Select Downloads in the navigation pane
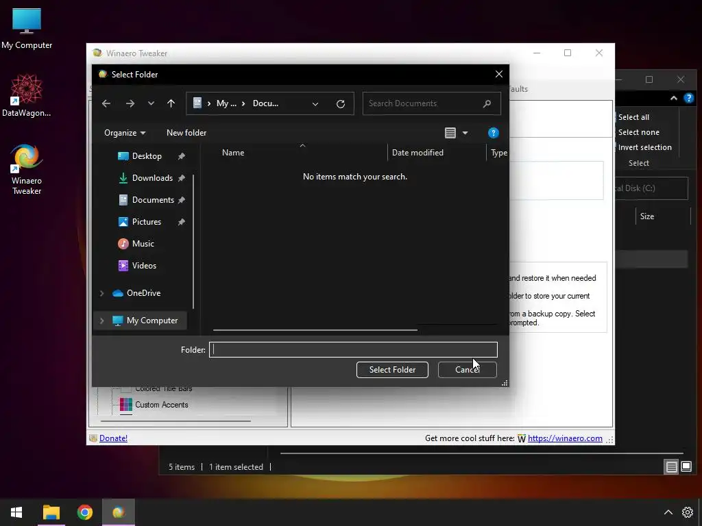Screen dimensions: 702x526 coord(152,178)
